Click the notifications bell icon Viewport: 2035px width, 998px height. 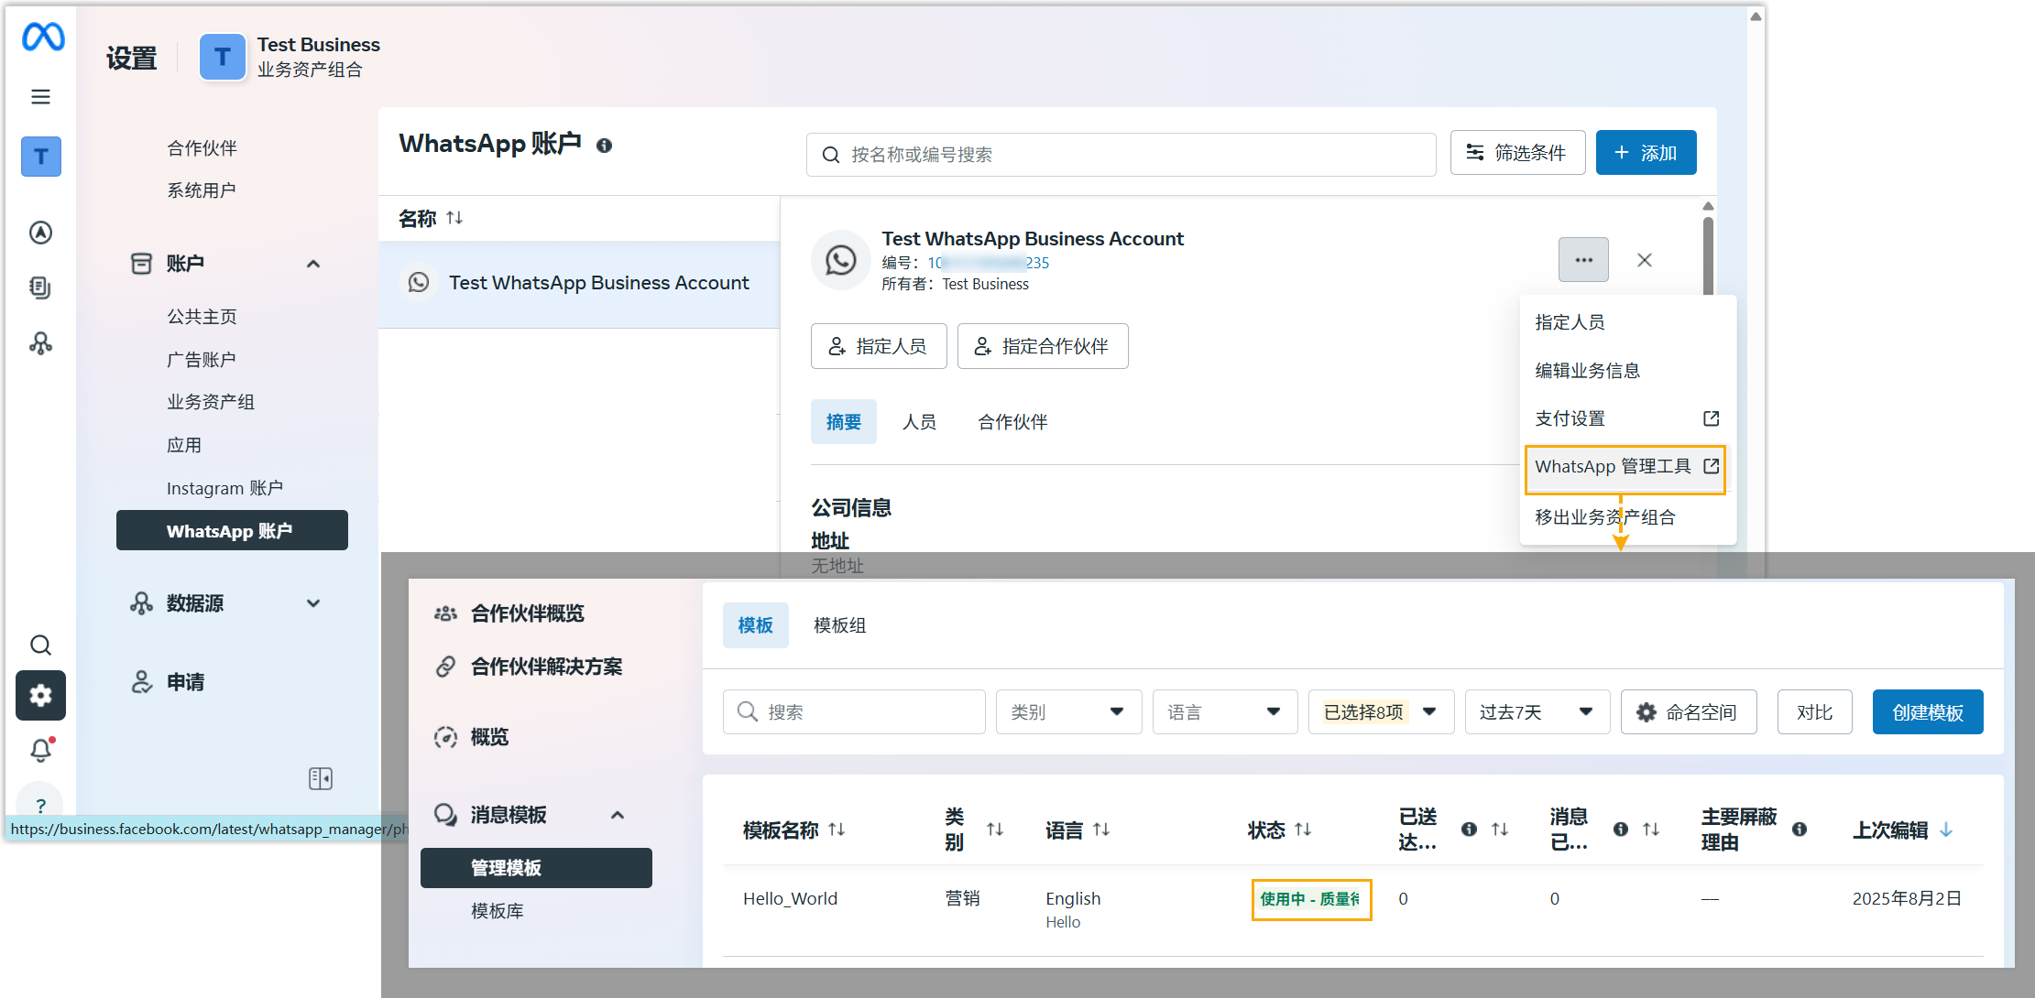click(x=40, y=751)
